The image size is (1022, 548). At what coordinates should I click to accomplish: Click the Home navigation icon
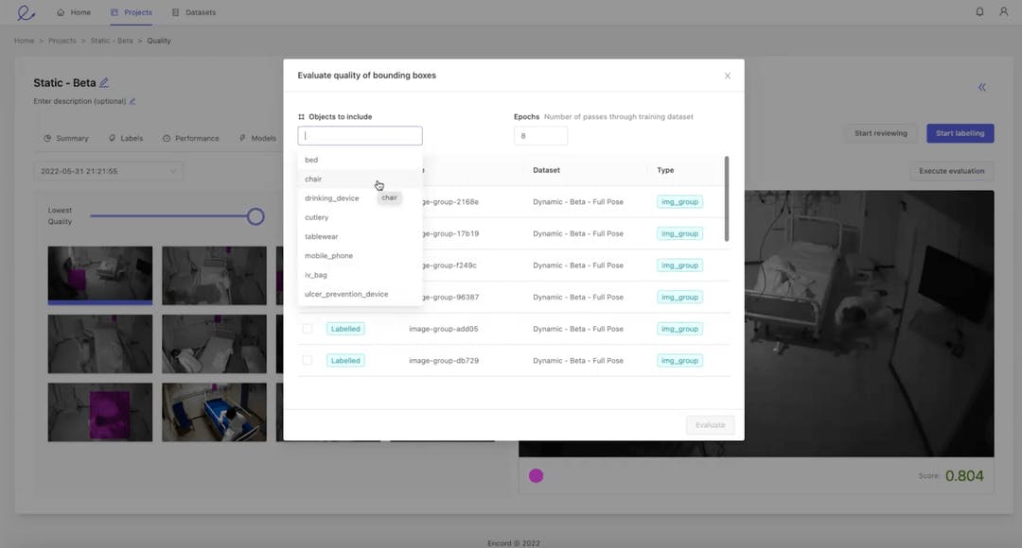59,12
